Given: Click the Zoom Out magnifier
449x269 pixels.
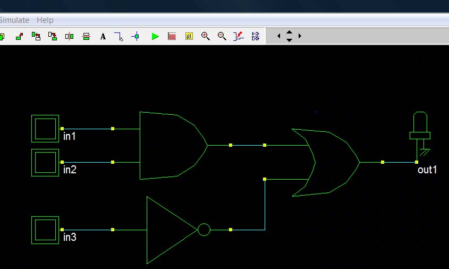Looking at the screenshot, I should tap(222, 36).
